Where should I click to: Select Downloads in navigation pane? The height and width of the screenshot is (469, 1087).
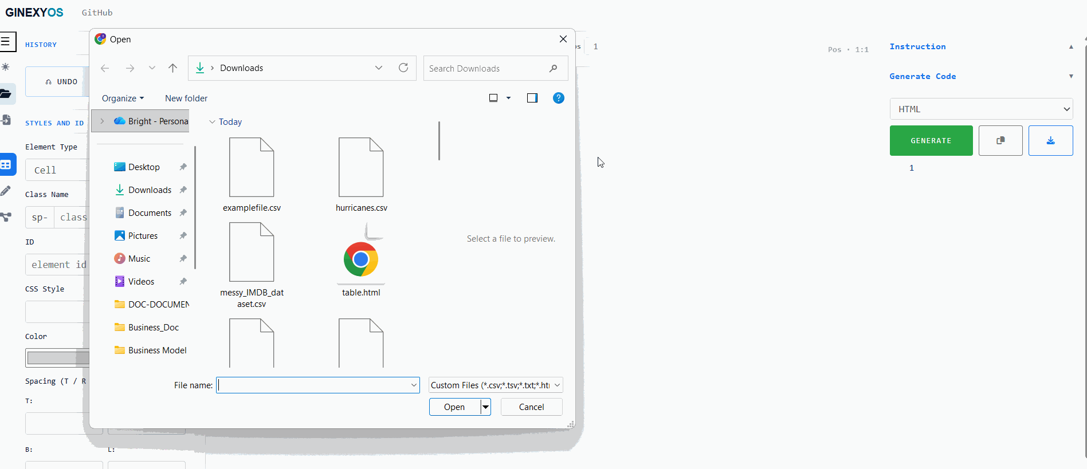(x=150, y=190)
